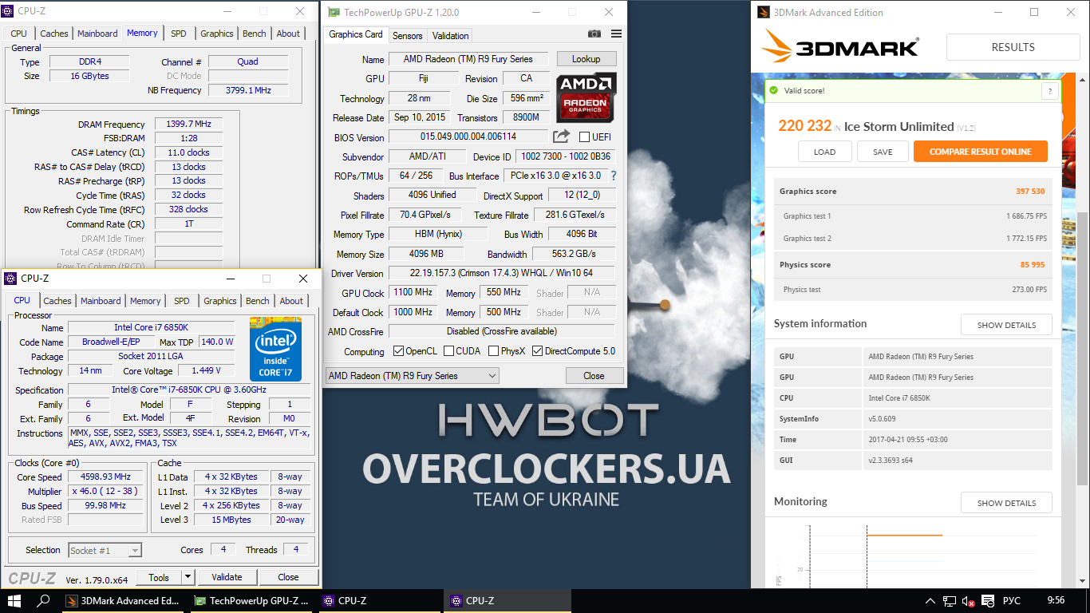This screenshot has height=613, width=1090.
Task: Click Close button in bottom CPU-Z window
Action: (288, 577)
